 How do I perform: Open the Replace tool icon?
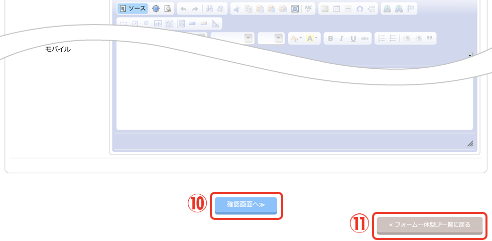click(x=221, y=9)
